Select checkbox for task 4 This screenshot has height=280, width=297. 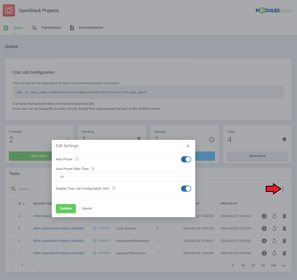coord(12,216)
